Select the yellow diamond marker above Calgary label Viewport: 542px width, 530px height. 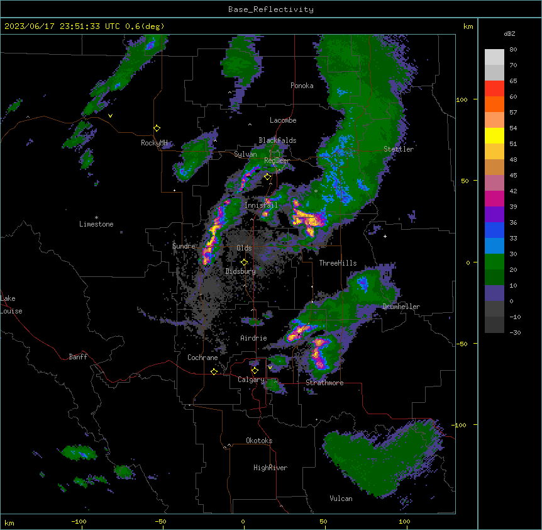tap(255, 371)
